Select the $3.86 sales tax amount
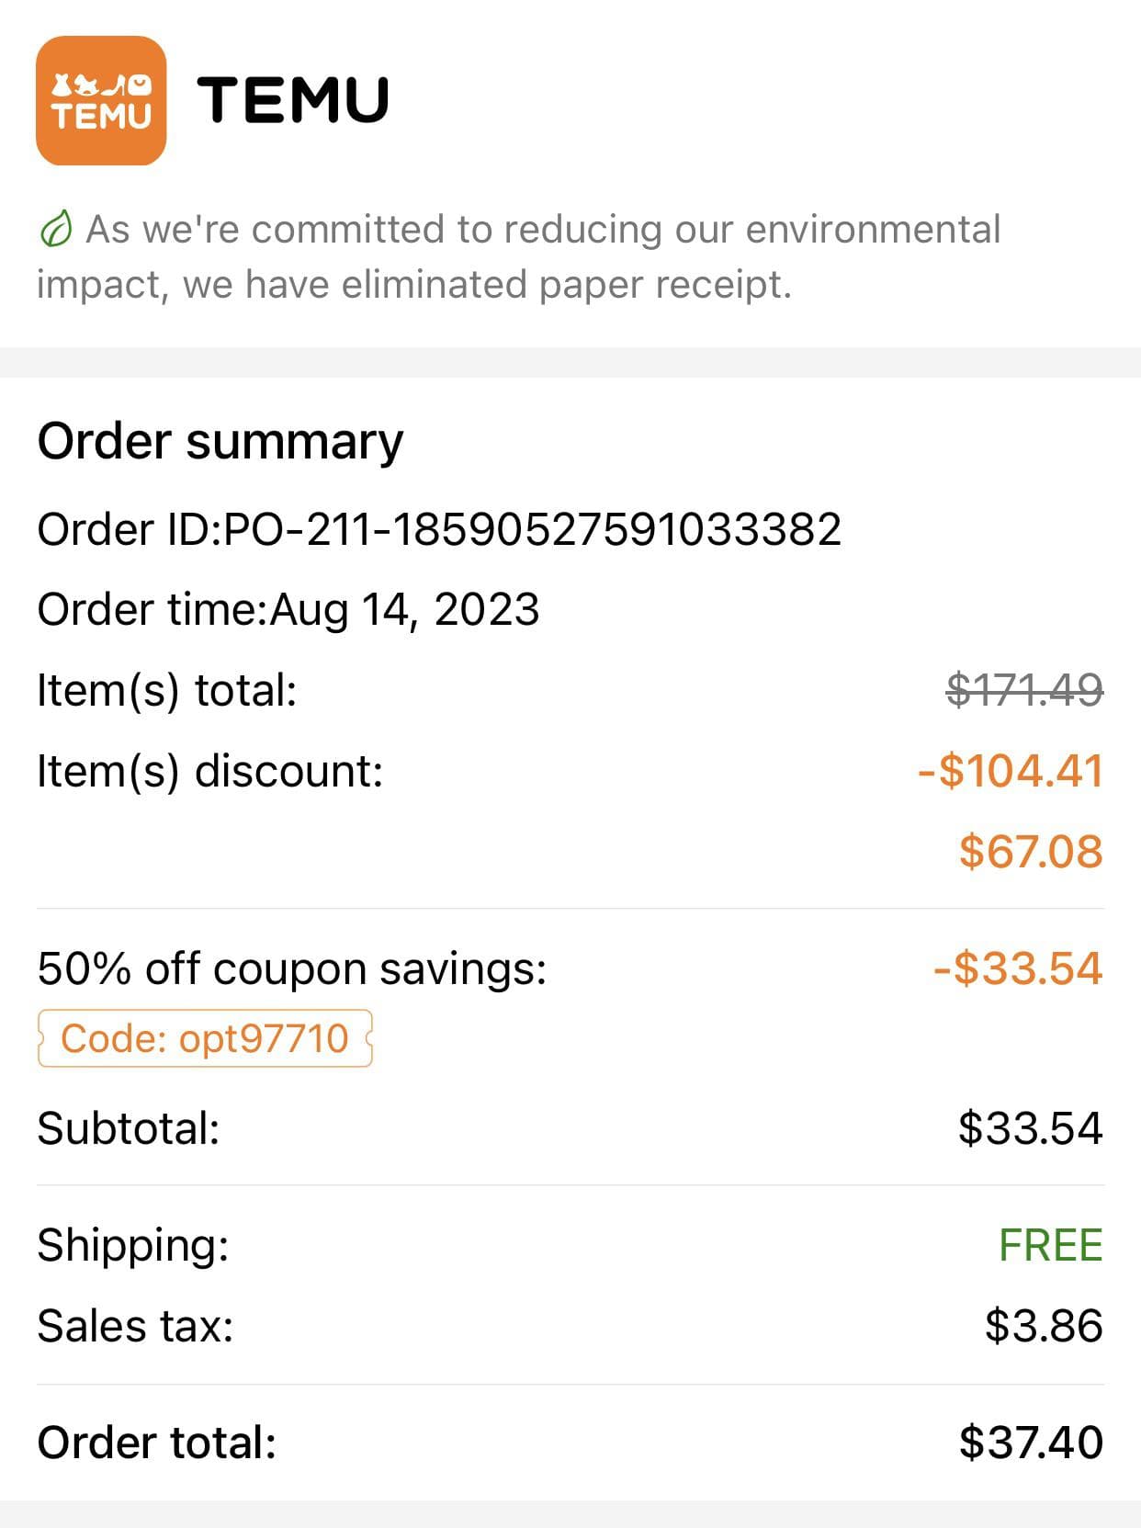The height and width of the screenshot is (1528, 1141). (x=1044, y=1326)
